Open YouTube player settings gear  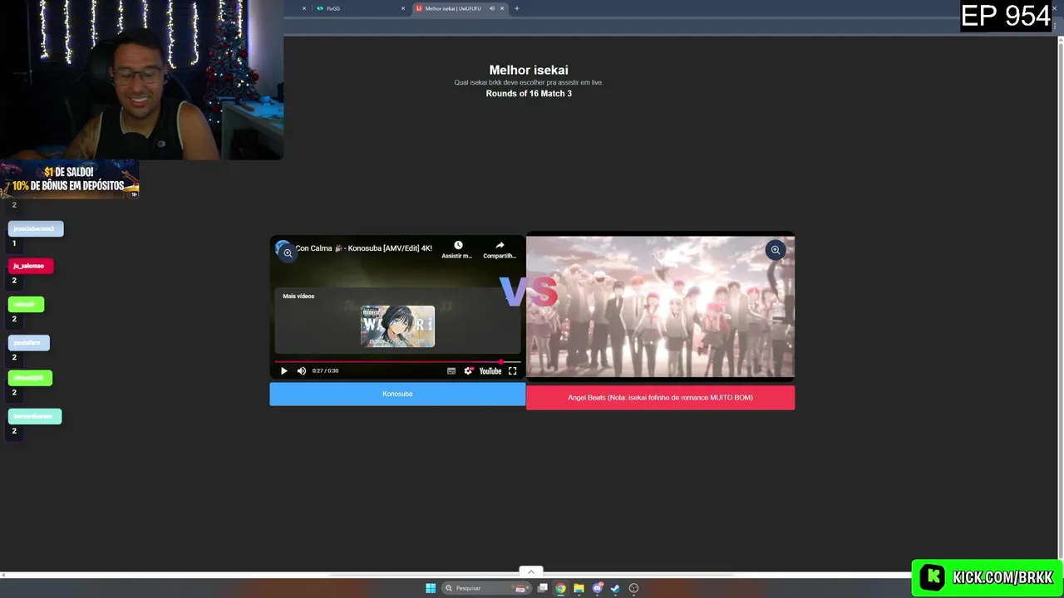coord(468,371)
